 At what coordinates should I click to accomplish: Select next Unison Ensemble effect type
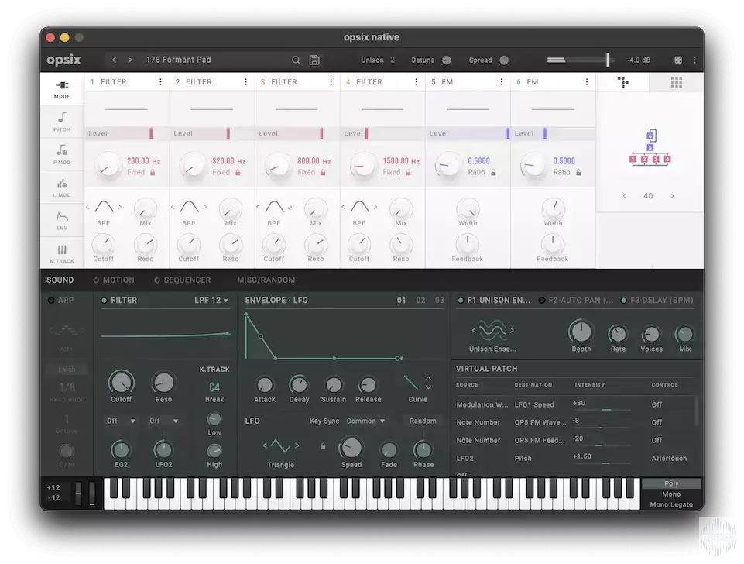(x=512, y=331)
